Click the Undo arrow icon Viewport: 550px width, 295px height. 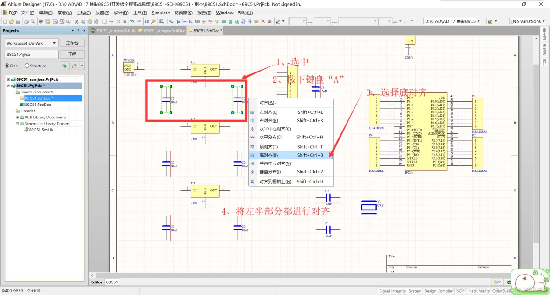[x=132, y=21]
